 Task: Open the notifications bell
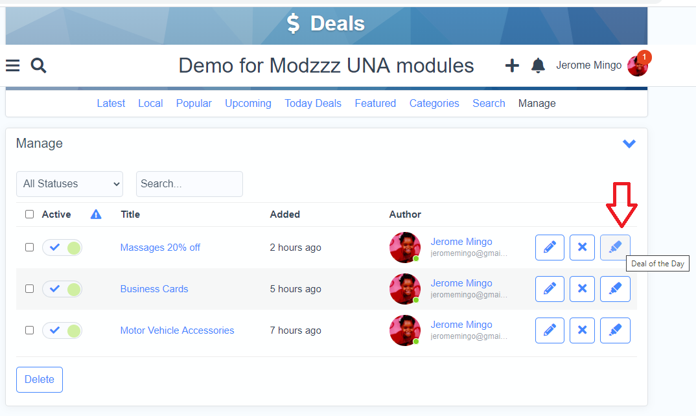[x=538, y=65]
